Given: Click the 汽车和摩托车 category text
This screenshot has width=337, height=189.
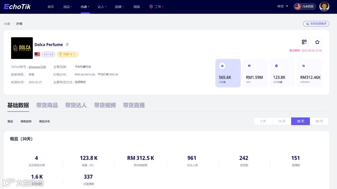Looking at the screenshot, I should (x=83, y=67).
